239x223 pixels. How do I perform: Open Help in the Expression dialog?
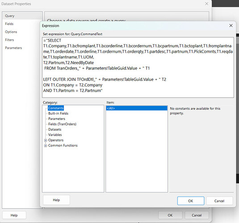[56, 200]
